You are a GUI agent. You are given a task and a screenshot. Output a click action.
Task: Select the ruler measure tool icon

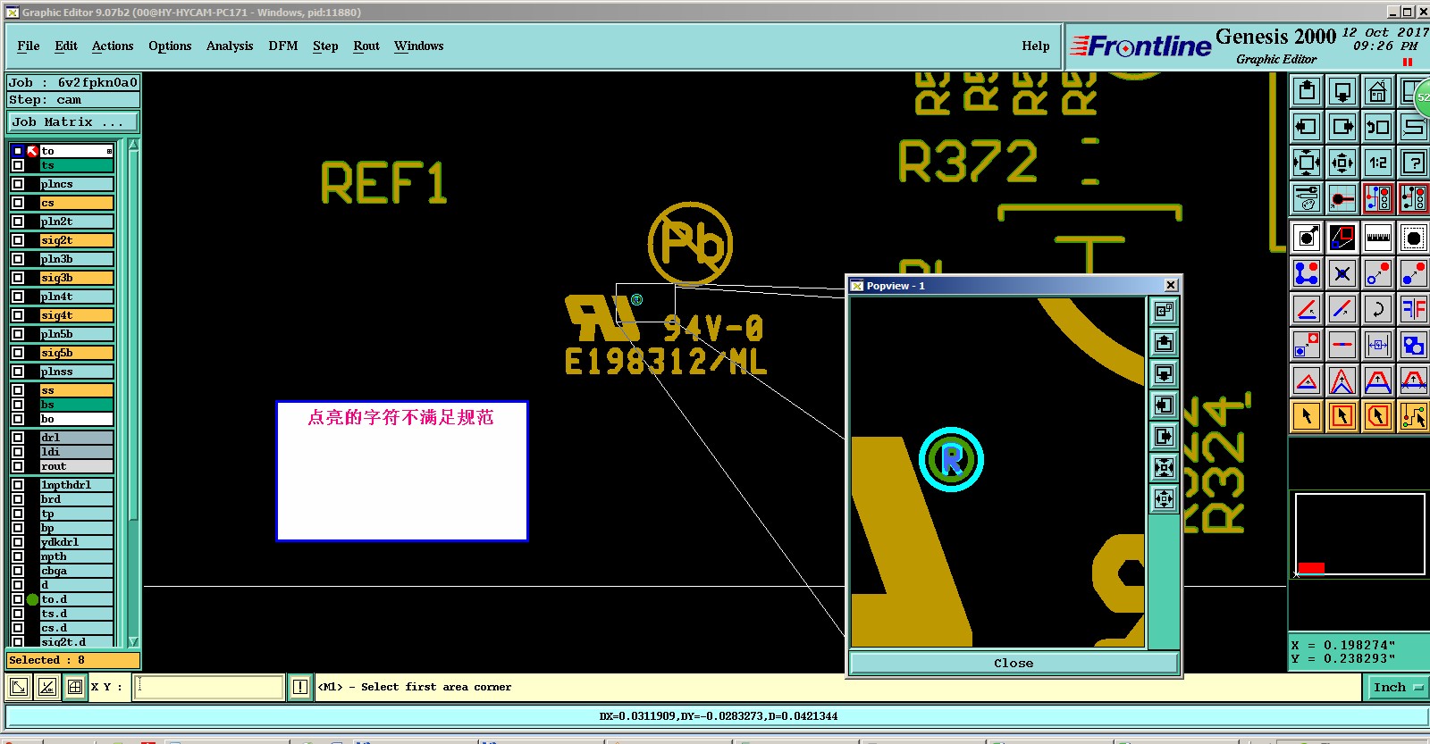point(1378,238)
